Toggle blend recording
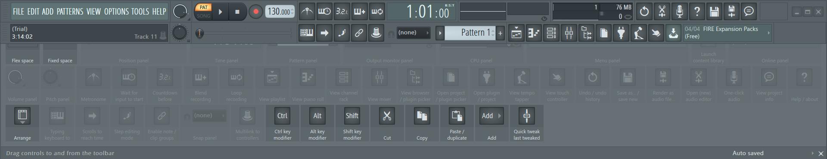Image resolution: width=827 pixels, height=159 pixels. point(359,12)
